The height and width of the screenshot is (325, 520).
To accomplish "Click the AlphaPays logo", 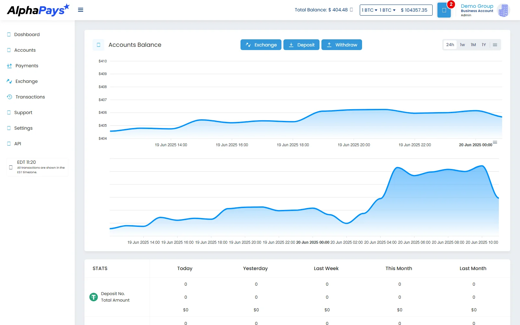I will click(x=38, y=10).
